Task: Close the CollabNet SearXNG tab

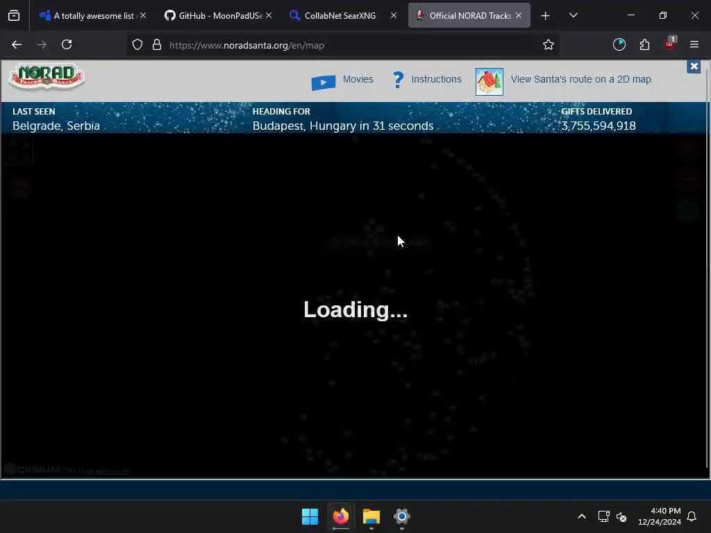Action: point(394,15)
